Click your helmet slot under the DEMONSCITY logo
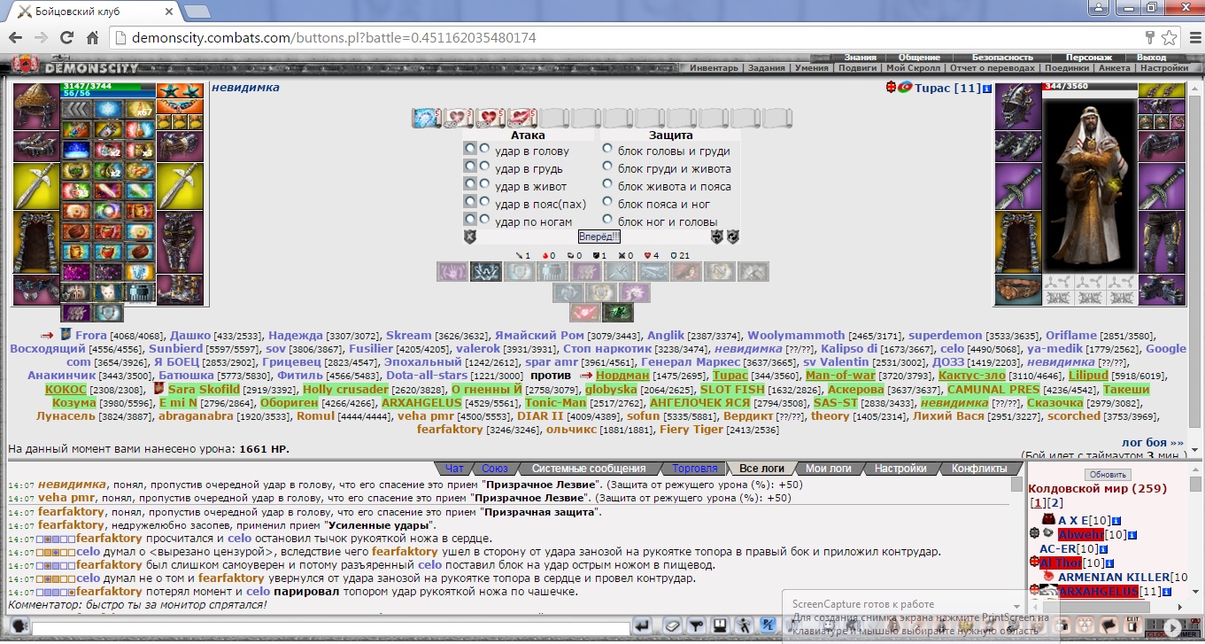The image size is (1205, 644). click(x=35, y=105)
